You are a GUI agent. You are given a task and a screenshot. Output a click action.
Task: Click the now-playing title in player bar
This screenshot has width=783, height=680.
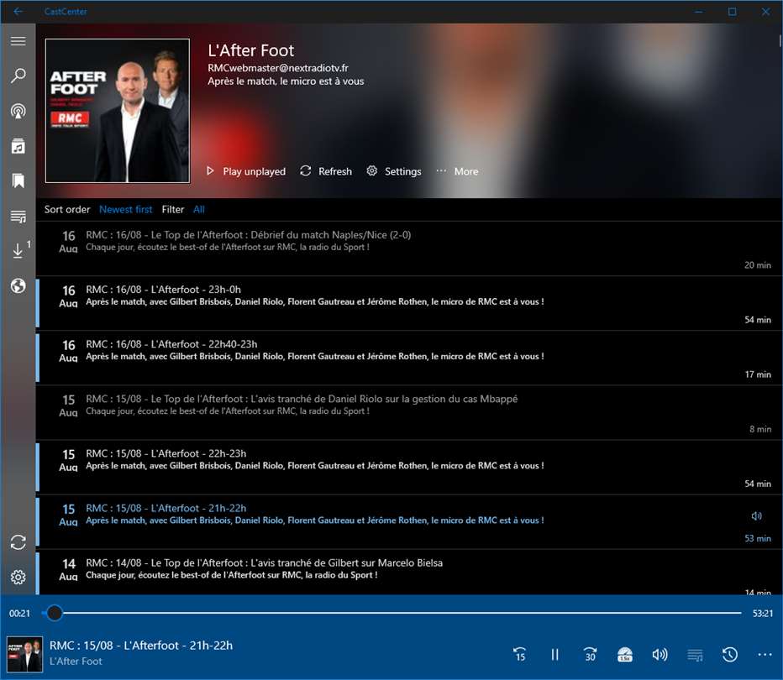141,645
